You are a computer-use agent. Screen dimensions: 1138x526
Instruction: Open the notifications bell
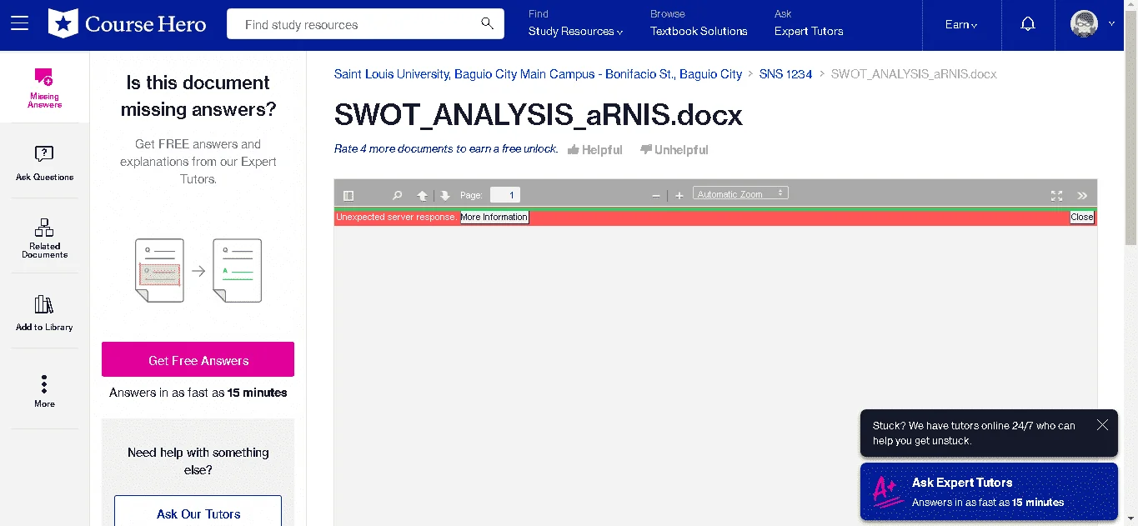click(1028, 24)
